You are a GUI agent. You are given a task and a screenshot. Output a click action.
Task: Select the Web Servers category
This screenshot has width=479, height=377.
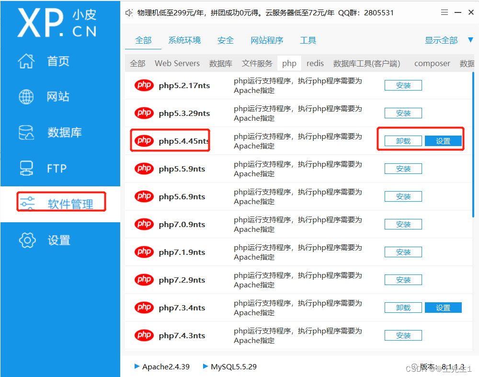coord(177,63)
